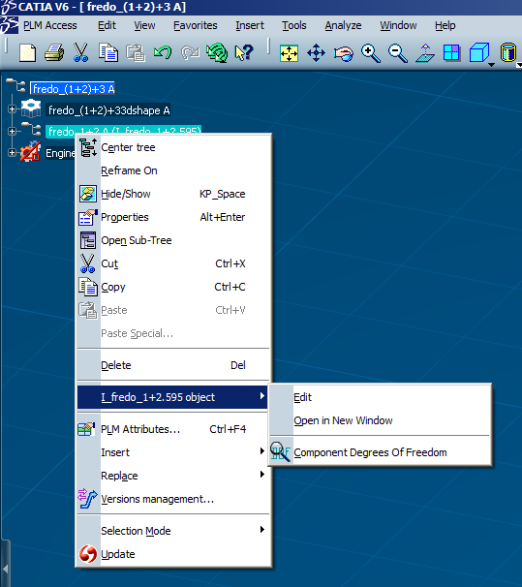Image resolution: width=522 pixels, height=587 pixels.
Task: Choose Cut in context menu
Action: (172, 263)
